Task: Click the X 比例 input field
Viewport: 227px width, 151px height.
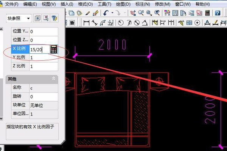Action: point(40,49)
